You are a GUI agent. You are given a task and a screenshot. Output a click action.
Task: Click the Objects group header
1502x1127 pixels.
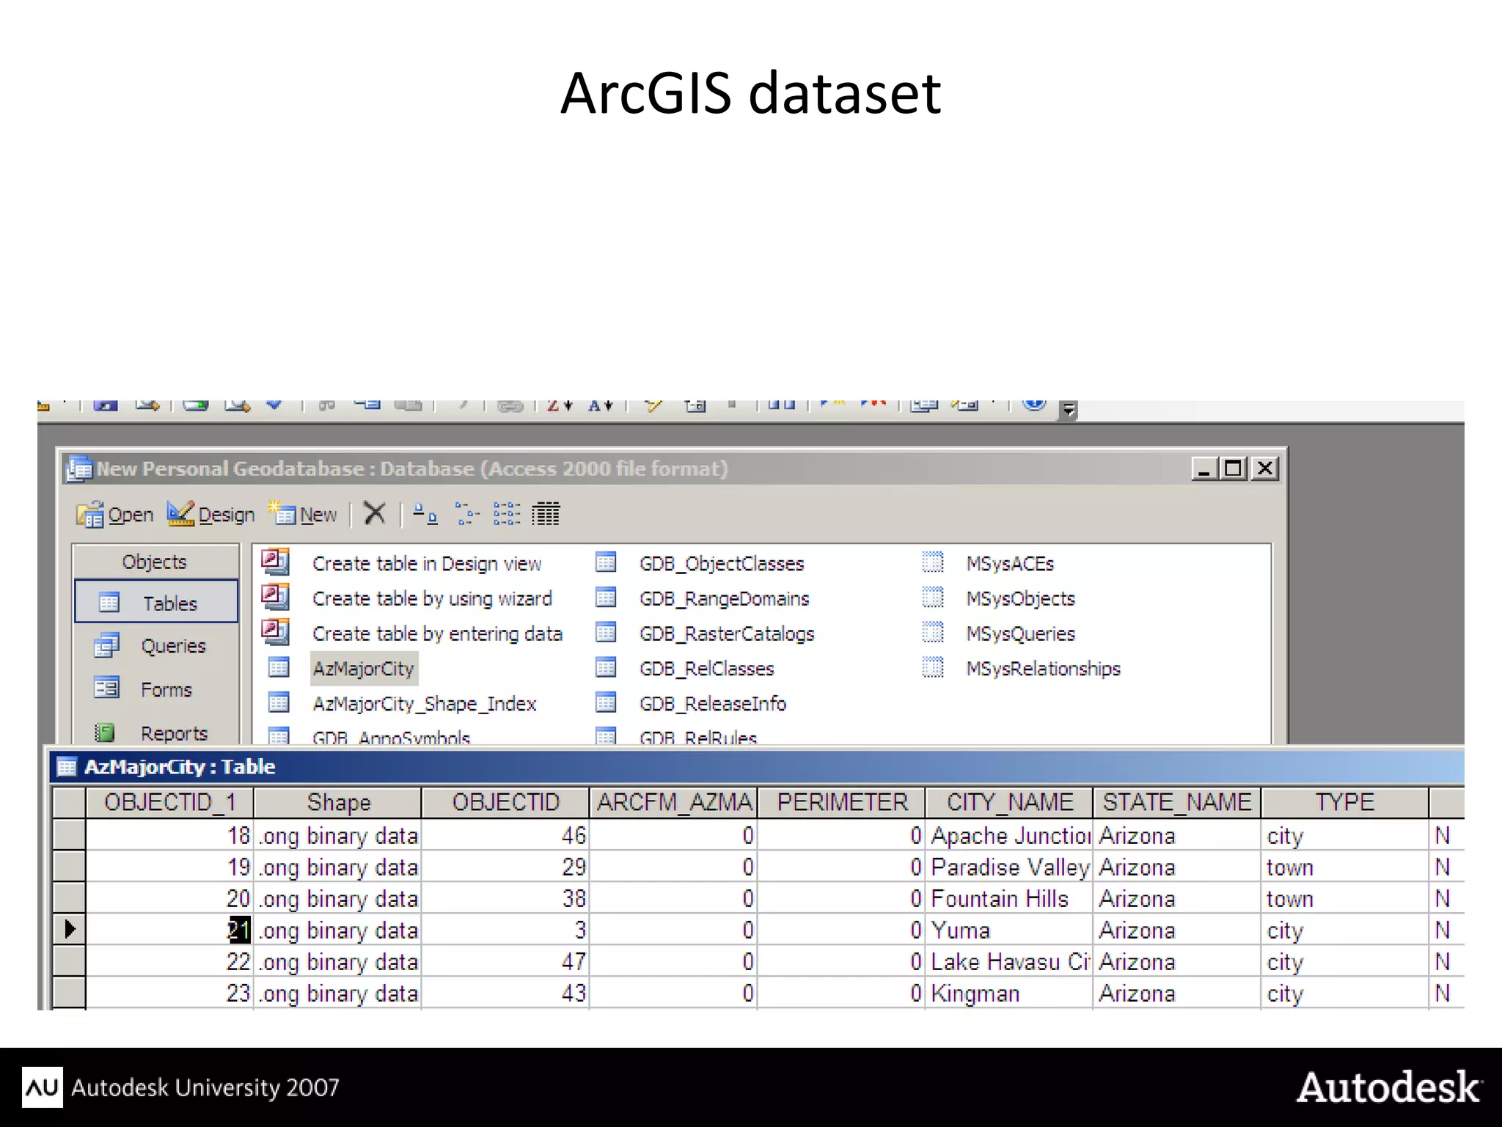pyautogui.click(x=155, y=562)
